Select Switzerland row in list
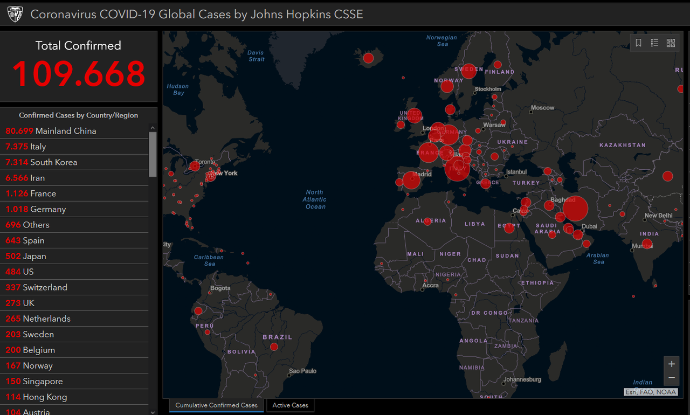This screenshot has width=690, height=415. [74, 287]
